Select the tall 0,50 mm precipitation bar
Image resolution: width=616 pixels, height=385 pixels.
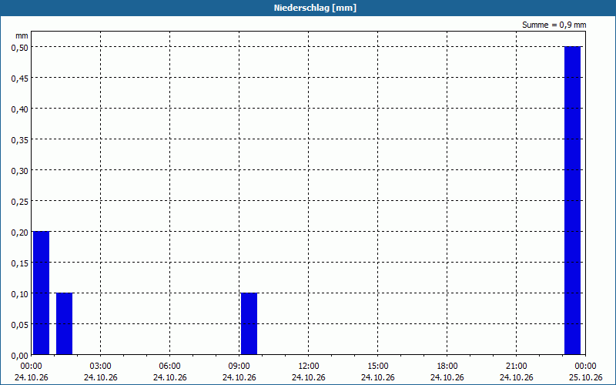(572, 200)
